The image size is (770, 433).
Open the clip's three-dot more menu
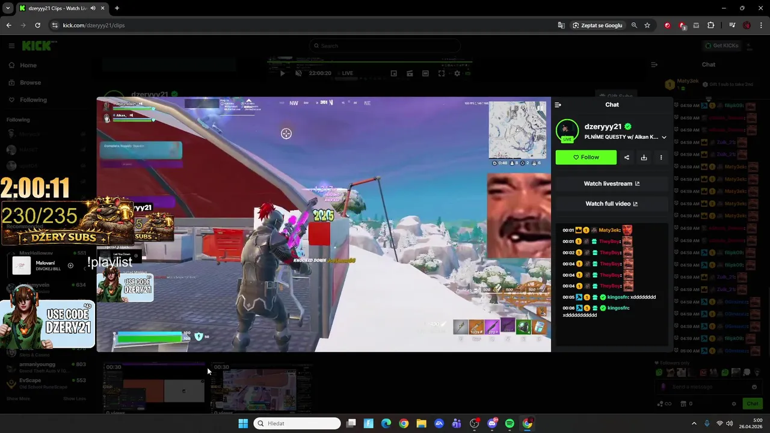pyautogui.click(x=661, y=158)
